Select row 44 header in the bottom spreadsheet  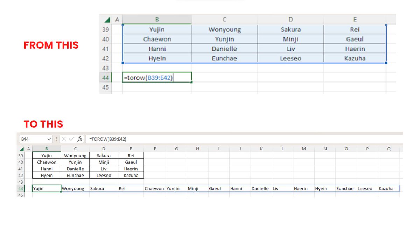coord(21,188)
